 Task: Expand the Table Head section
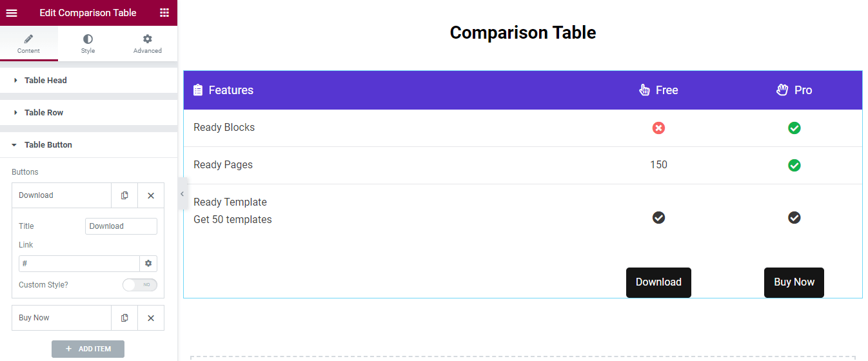(x=45, y=81)
